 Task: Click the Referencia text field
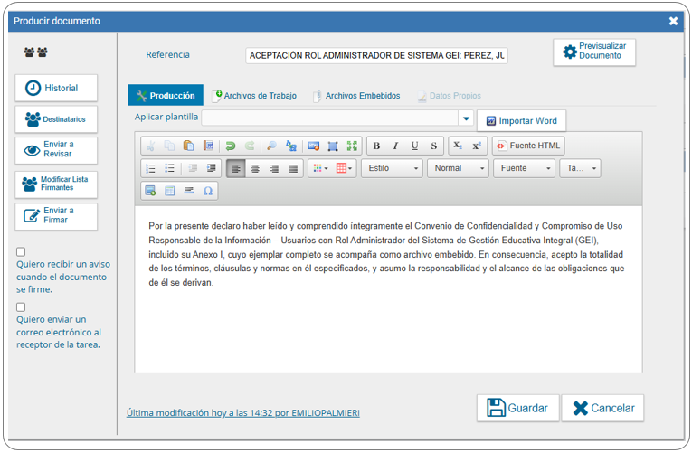pyautogui.click(x=376, y=55)
